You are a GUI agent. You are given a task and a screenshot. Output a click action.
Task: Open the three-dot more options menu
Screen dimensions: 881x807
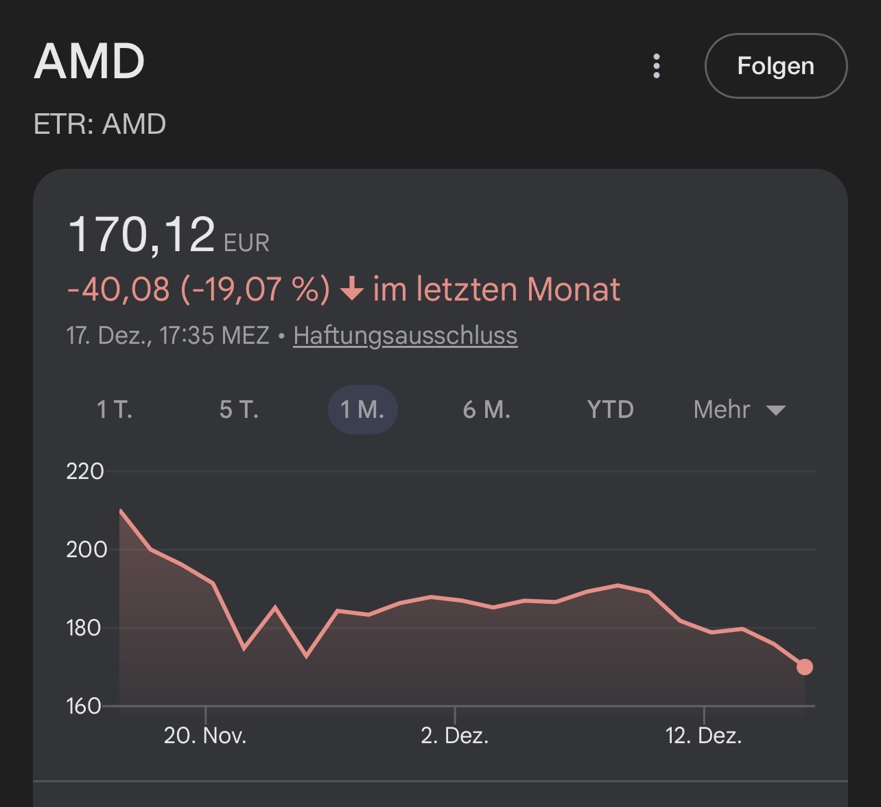(x=657, y=66)
